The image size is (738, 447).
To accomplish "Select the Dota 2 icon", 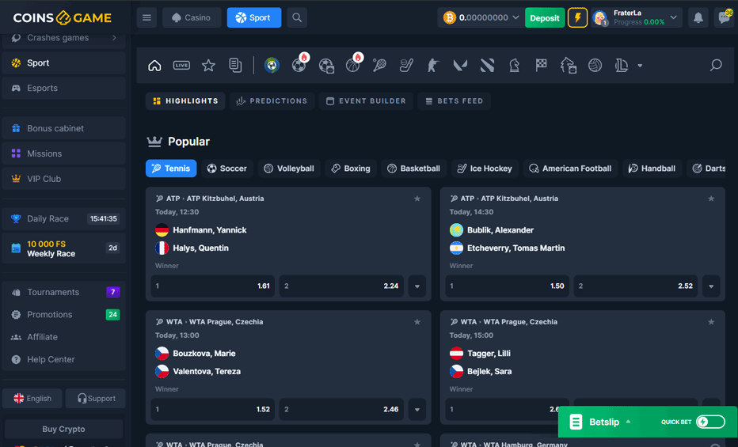I will tap(487, 66).
